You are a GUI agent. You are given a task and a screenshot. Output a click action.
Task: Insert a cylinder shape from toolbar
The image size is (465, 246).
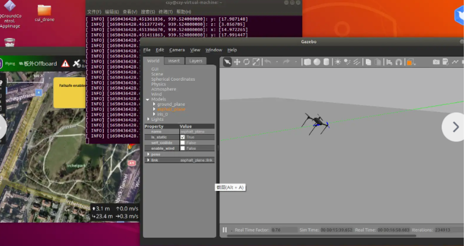tap(325, 62)
